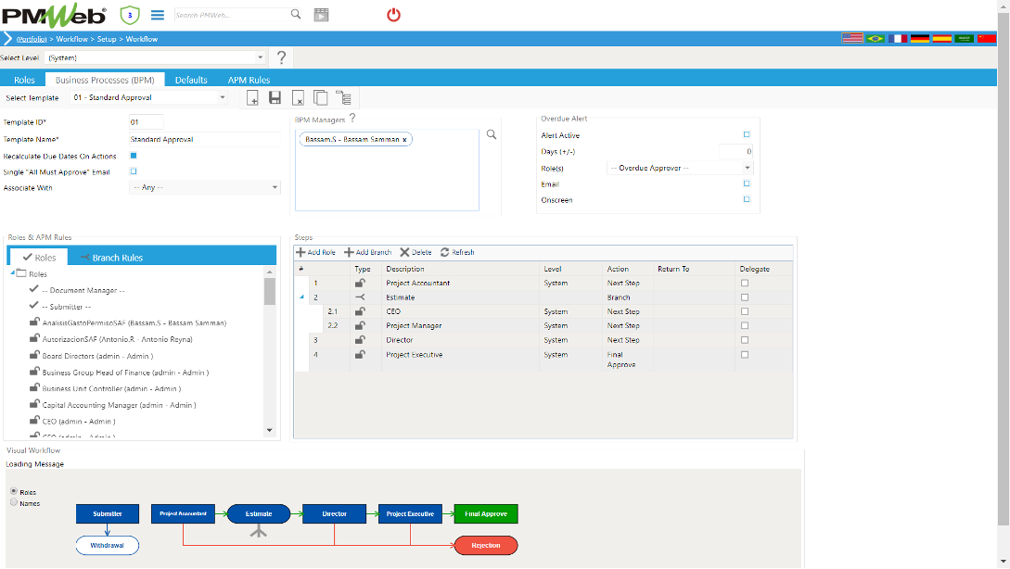1010x569 pixels.
Task: Check Delegate for Director step
Action: click(x=745, y=340)
